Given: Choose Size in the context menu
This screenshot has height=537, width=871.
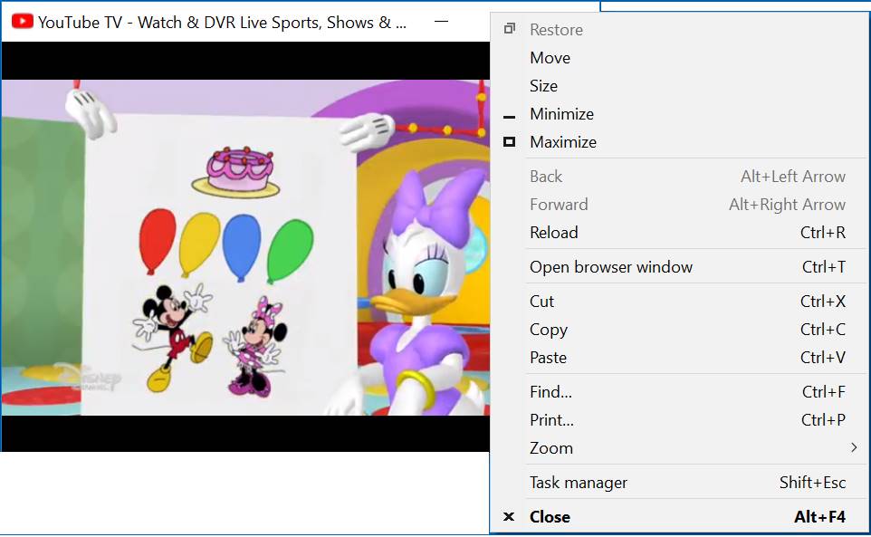Looking at the screenshot, I should click(x=680, y=85).
